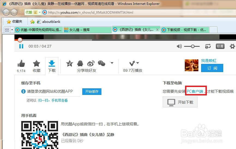Click the 89.7万播放 play count text

tap(133, 70)
